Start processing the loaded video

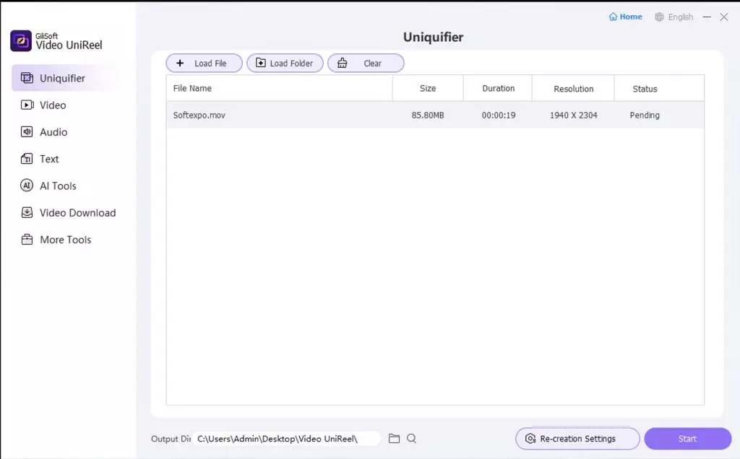click(687, 438)
